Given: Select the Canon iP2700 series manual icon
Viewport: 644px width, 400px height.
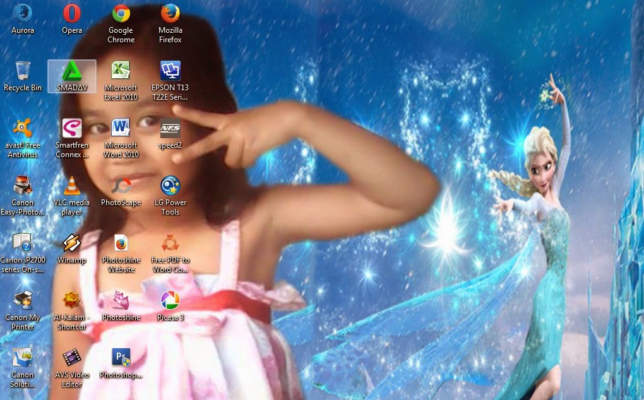Looking at the screenshot, I should pos(23,243).
